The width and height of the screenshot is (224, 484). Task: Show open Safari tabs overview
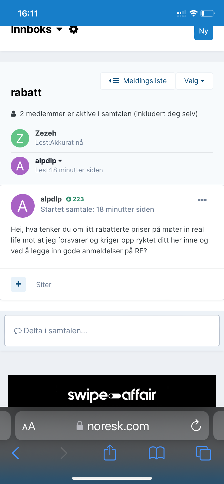tap(203, 453)
